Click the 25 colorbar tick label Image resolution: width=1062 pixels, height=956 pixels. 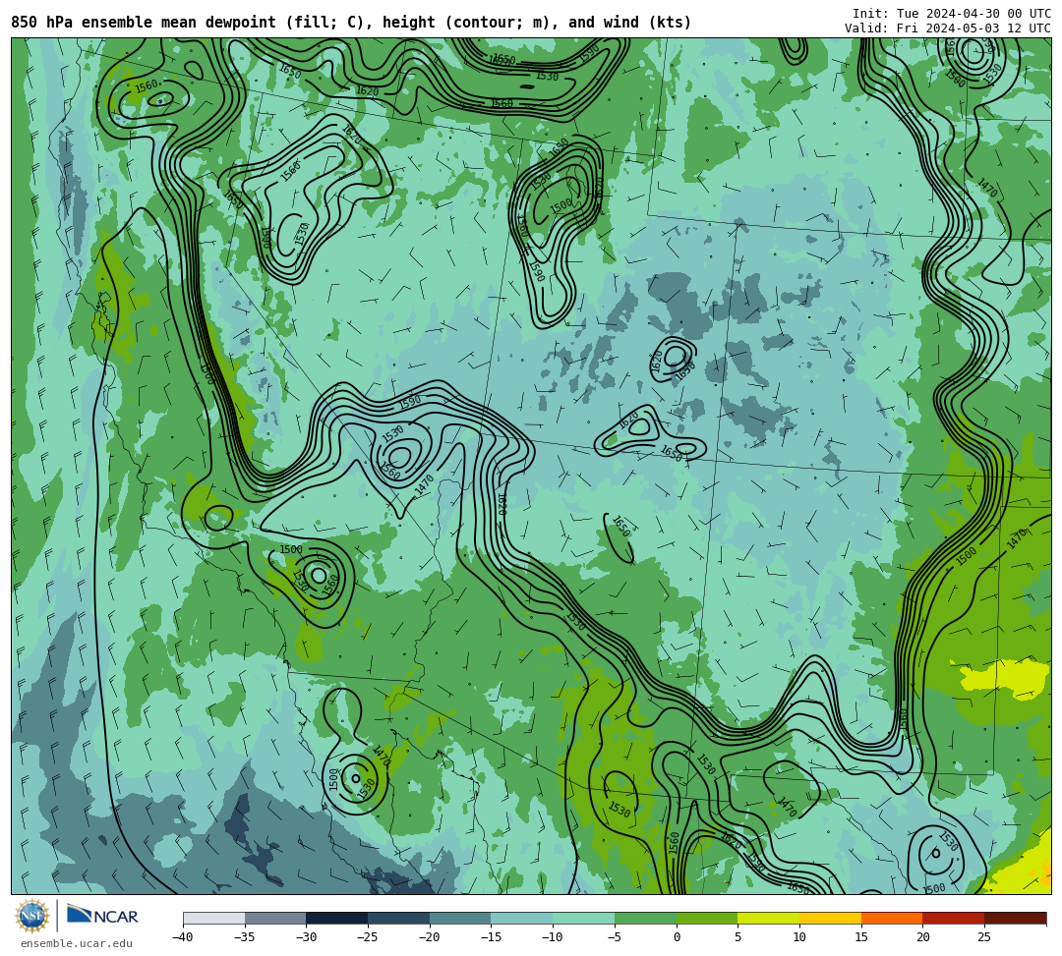[x=984, y=937]
